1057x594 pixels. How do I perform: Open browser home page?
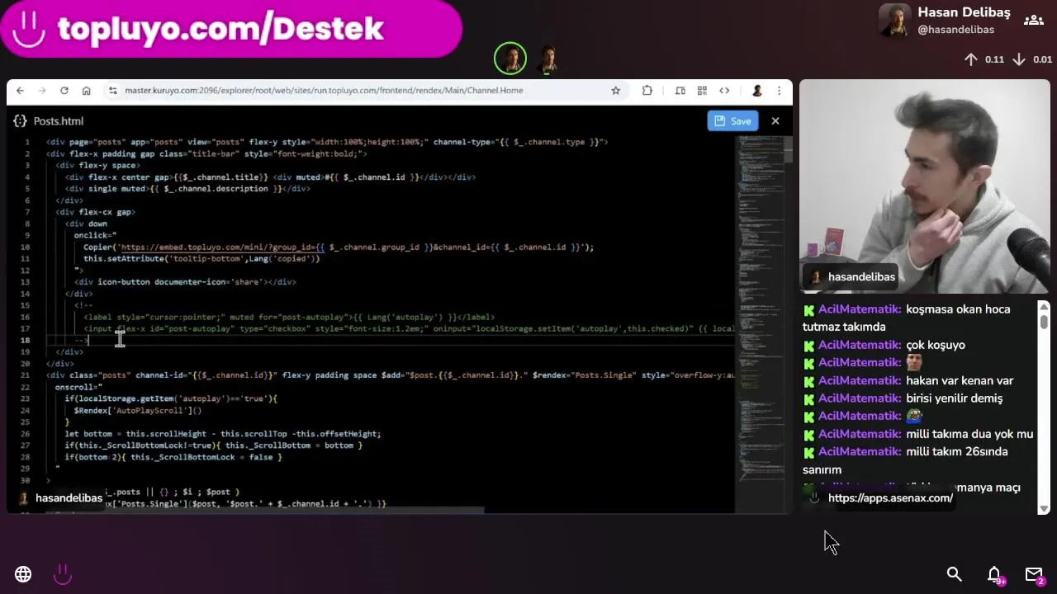click(x=86, y=91)
